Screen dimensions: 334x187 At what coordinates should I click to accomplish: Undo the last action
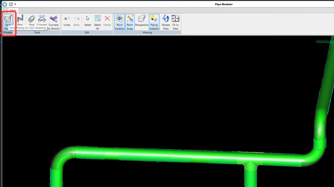pos(67,21)
